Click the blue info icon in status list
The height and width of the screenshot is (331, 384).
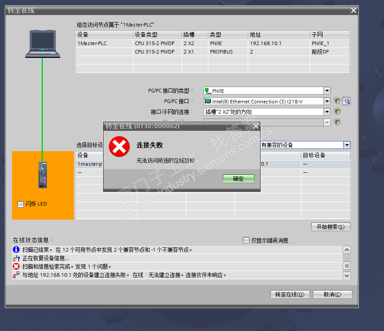point(16,250)
